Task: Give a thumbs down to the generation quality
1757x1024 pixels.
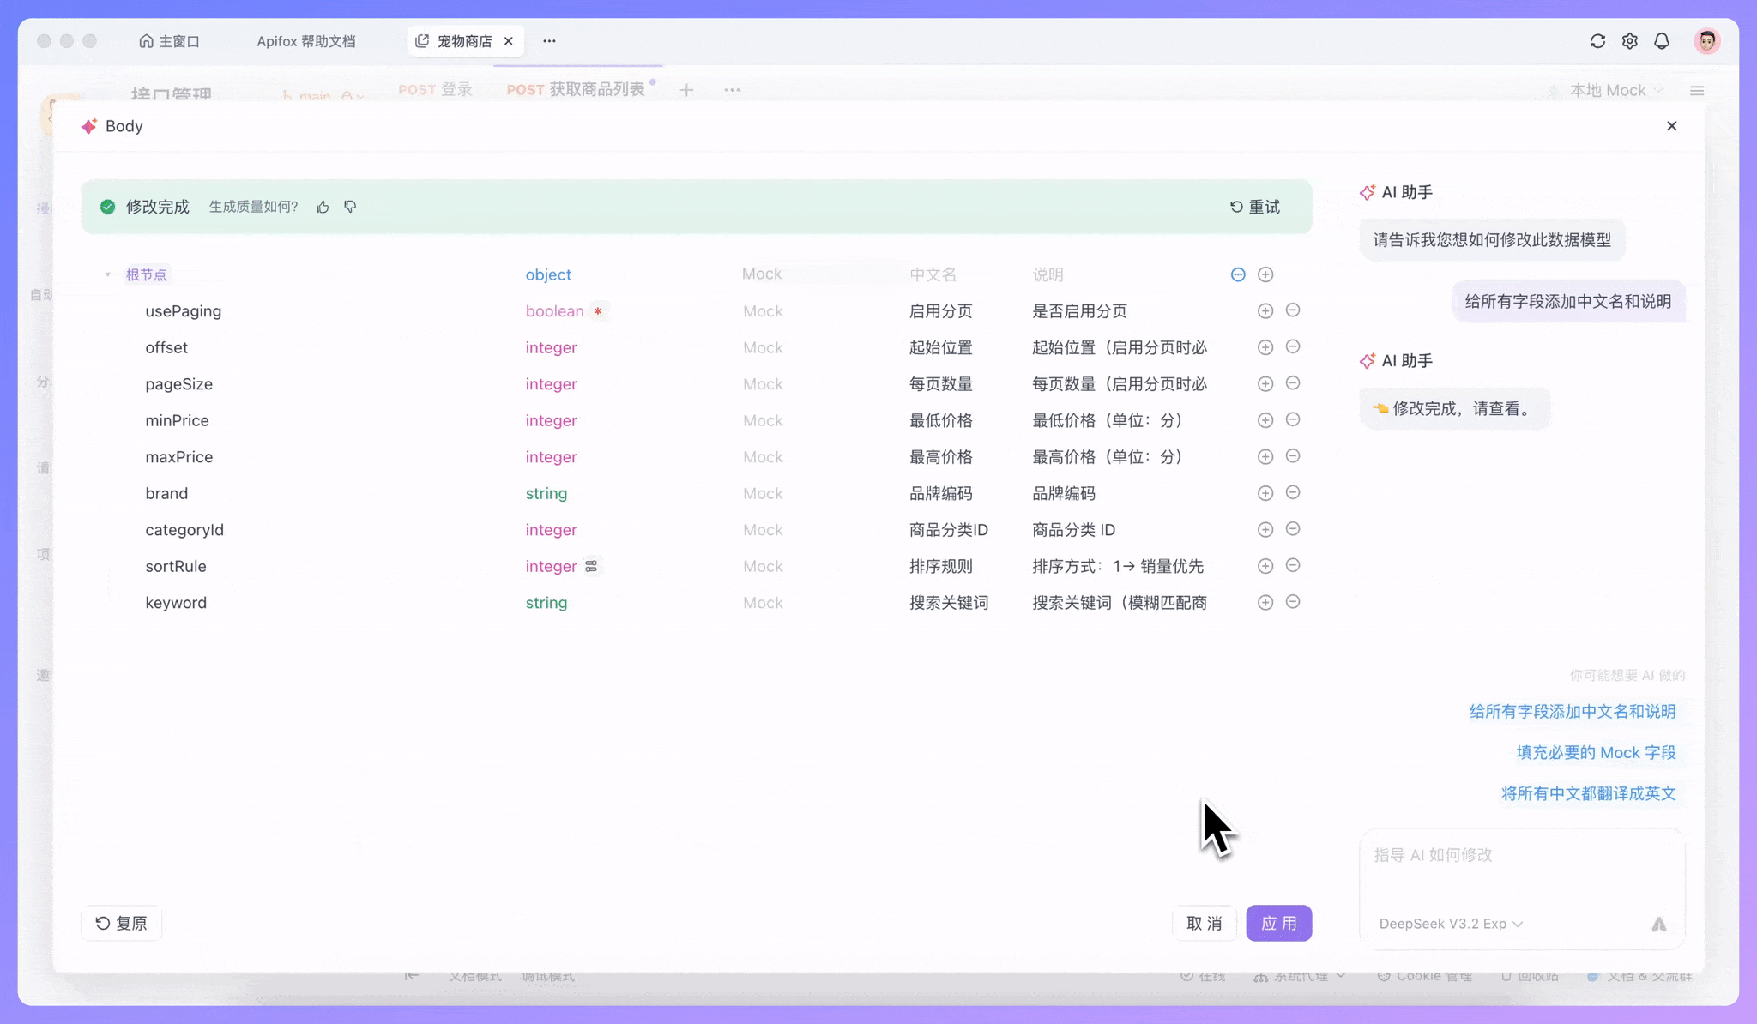Action: click(x=349, y=206)
